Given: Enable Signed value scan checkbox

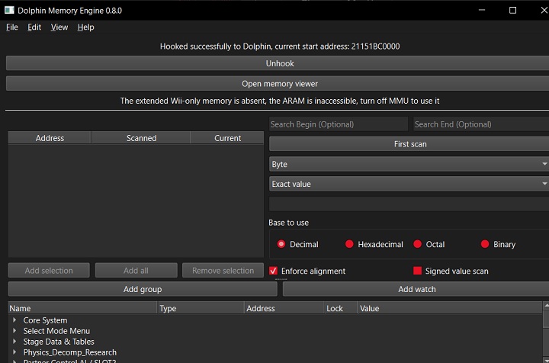Looking at the screenshot, I should tap(417, 271).
